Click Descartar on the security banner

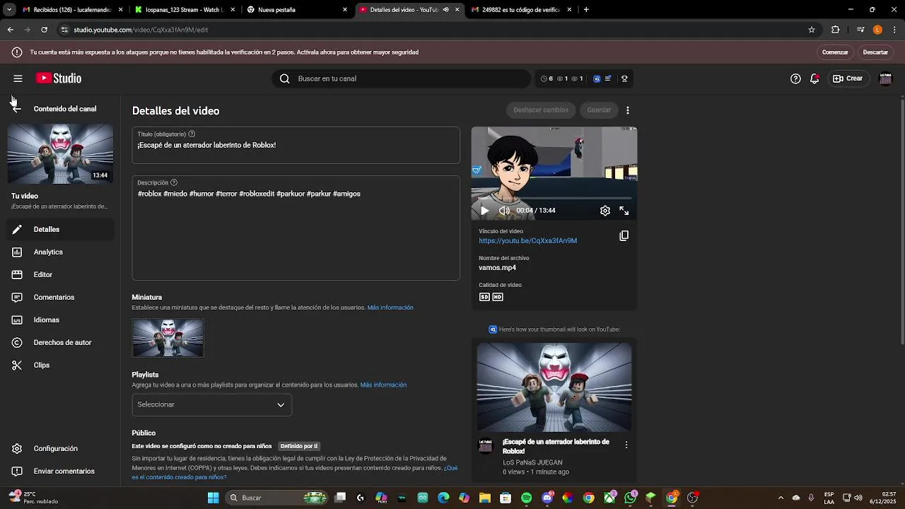pos(875,52)
